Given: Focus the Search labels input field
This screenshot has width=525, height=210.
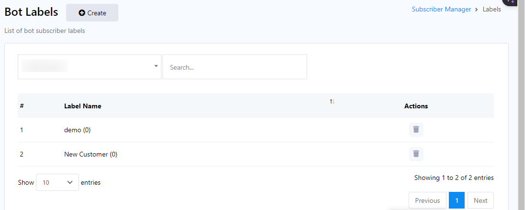Looking at the screenshot, I should pyautogui.click(x=235, y=67).
